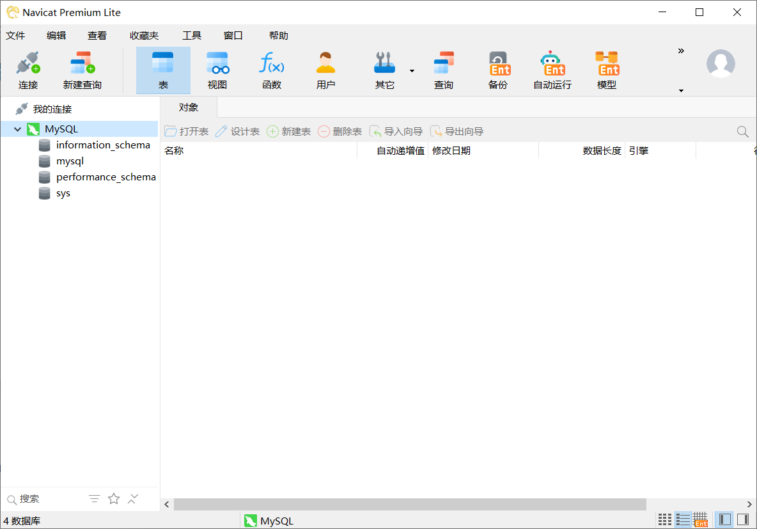Screen dimensions: 757x529
Task: Switch to list view mode
Action: (683, 519)
